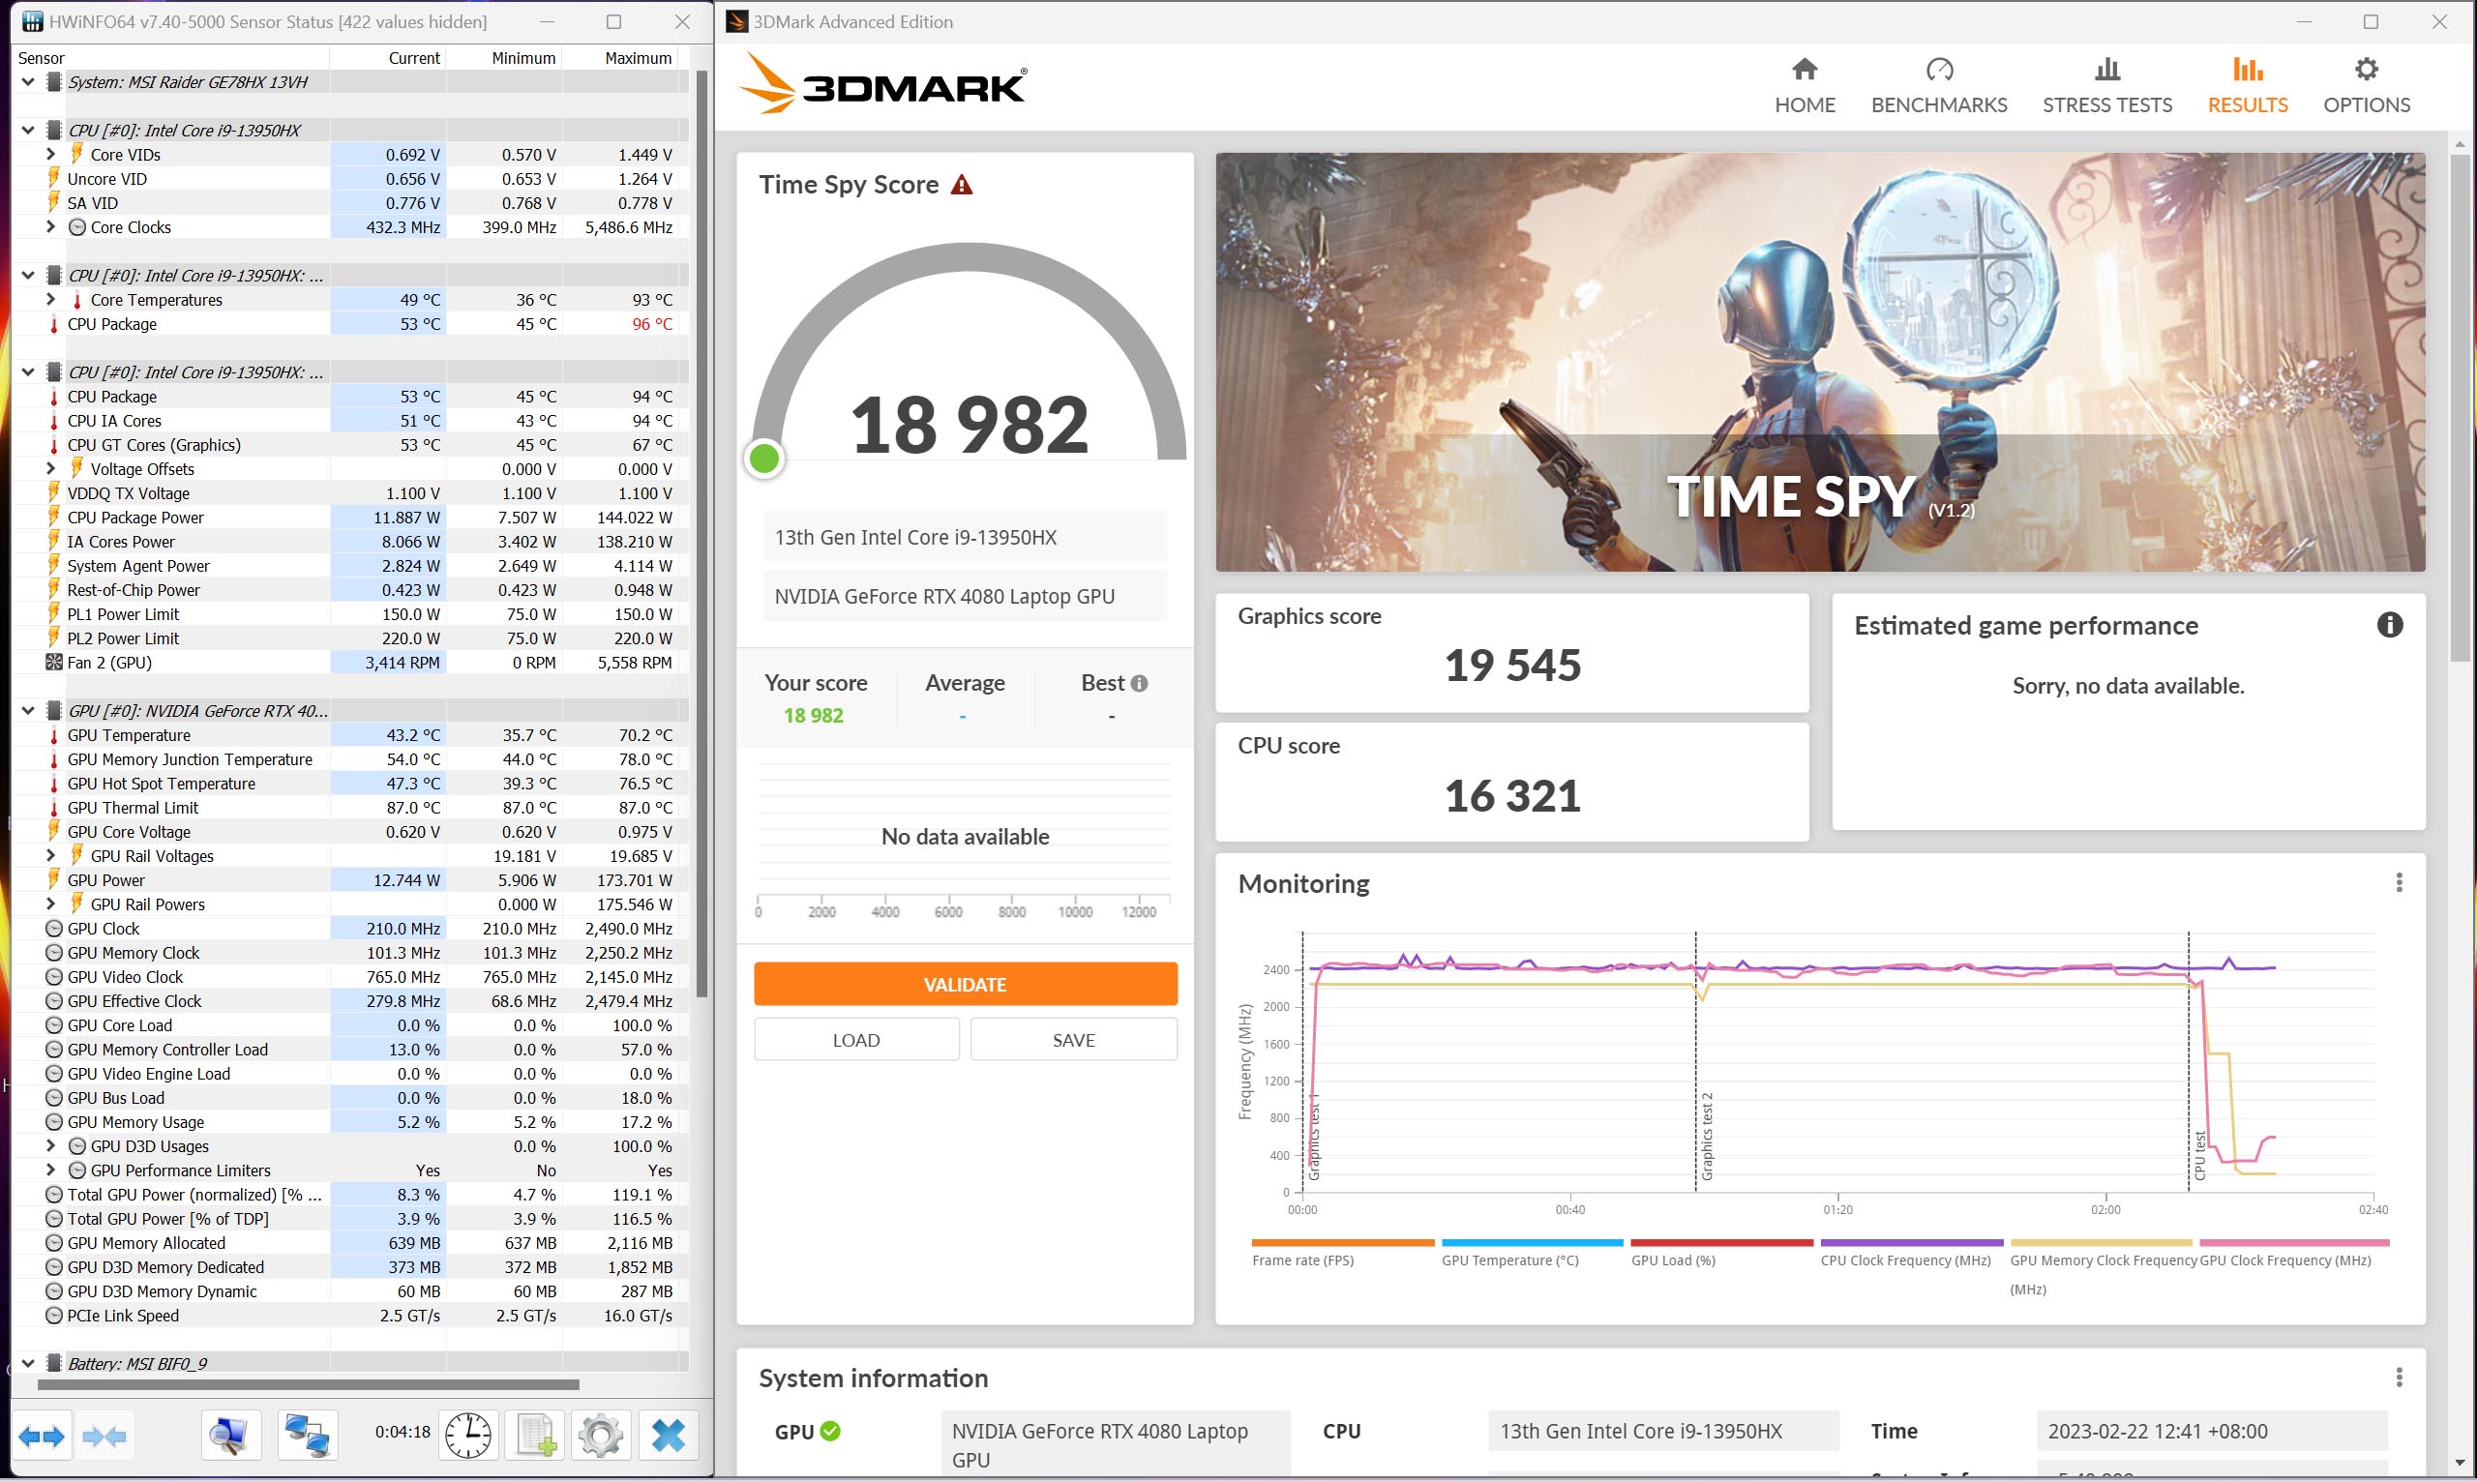2477x1482 pixels.
Task: Collapse the Battery: MSI BIF0_9 group
Action: point(28,1363)
